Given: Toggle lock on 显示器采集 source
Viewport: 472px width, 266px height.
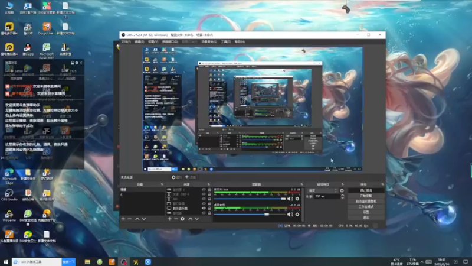Looking at the screenshot, I should (209, 208).
